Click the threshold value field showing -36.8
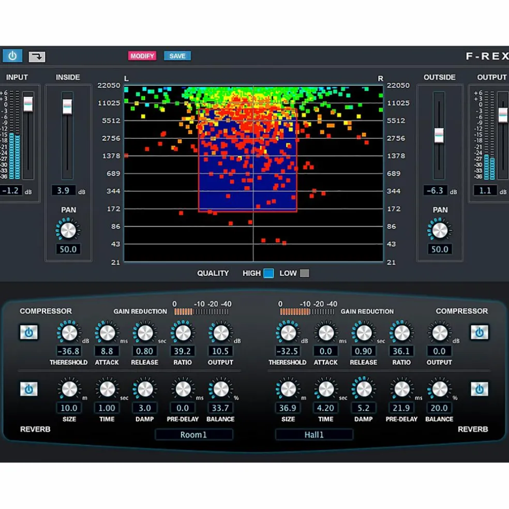The height and width of the screenshot is (509, 509). [68, 351]
